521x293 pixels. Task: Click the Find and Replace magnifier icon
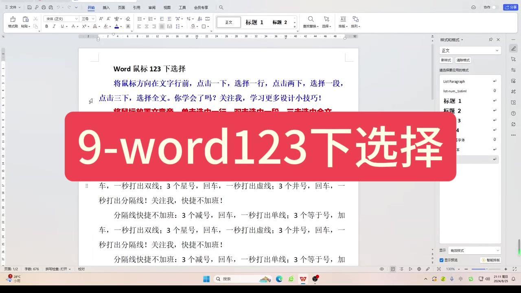click(311, 19)
